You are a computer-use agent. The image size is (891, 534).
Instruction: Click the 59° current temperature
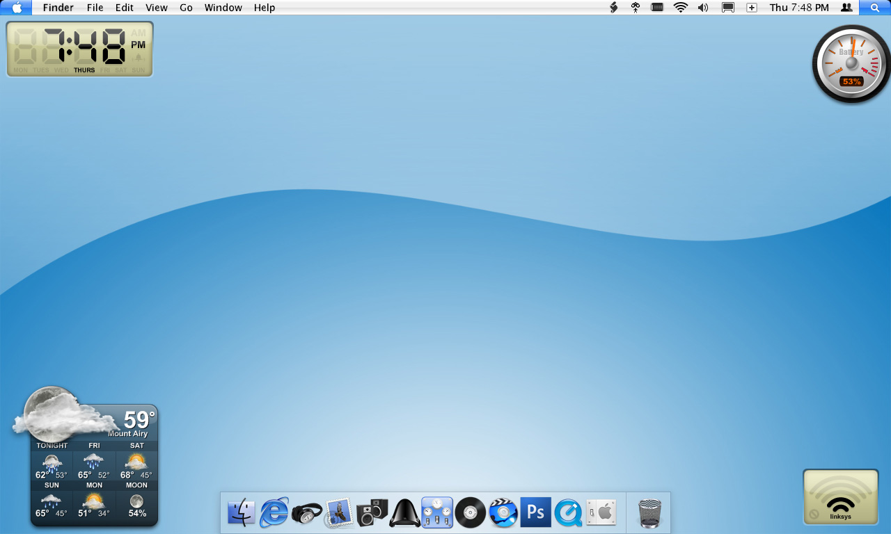click(139, 420)
